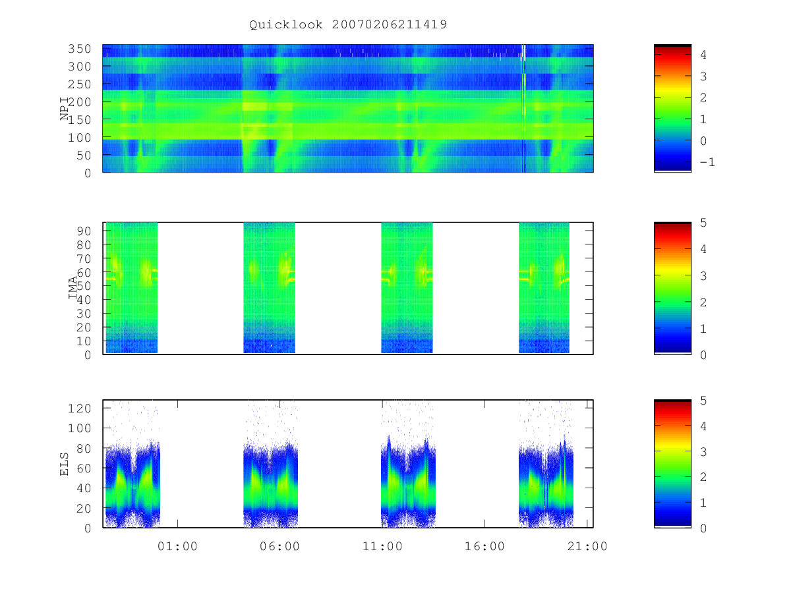Click the 5 label on ELS colorbar
The image size is (791, 593).
703,401
